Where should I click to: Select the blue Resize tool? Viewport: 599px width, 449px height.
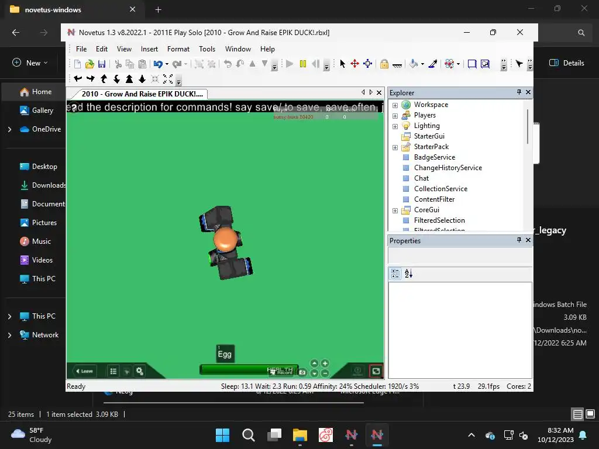coord(367,64)
